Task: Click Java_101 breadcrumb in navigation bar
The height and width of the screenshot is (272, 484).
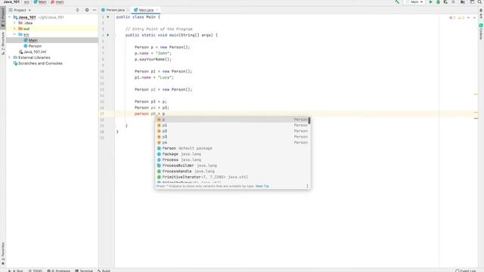Action: click(12, 2)
